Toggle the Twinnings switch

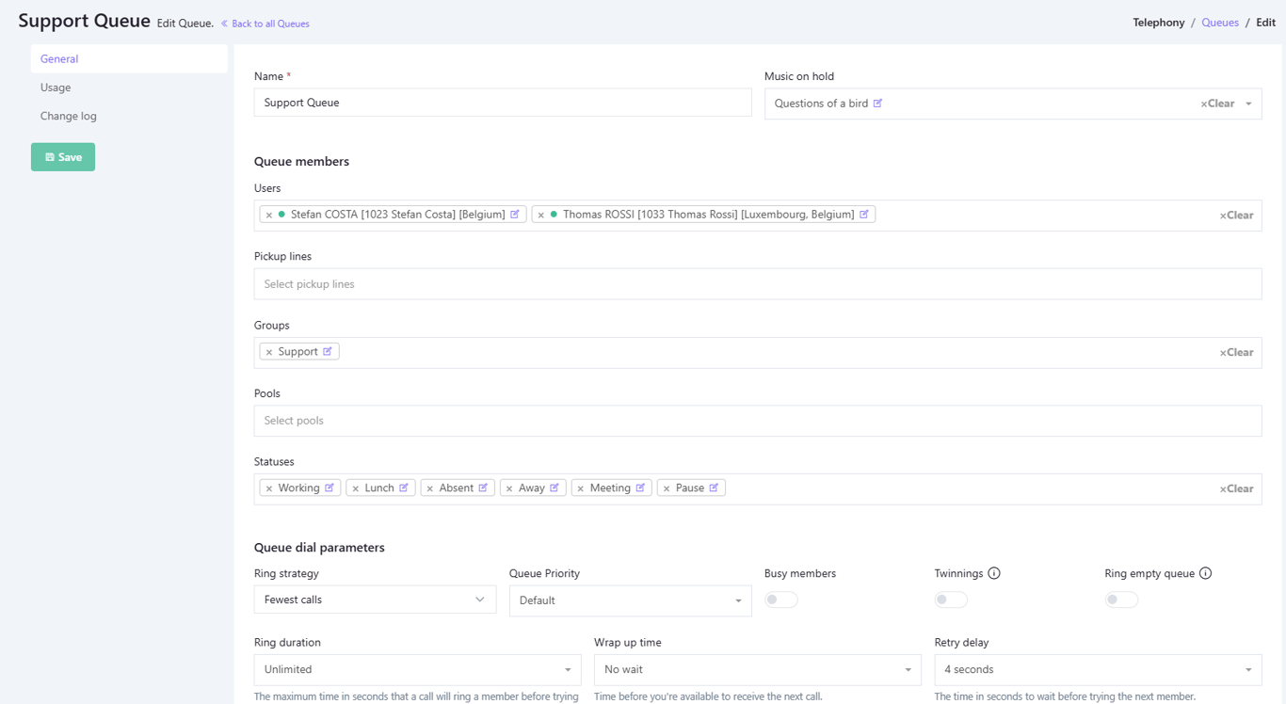tap(951, 600)
